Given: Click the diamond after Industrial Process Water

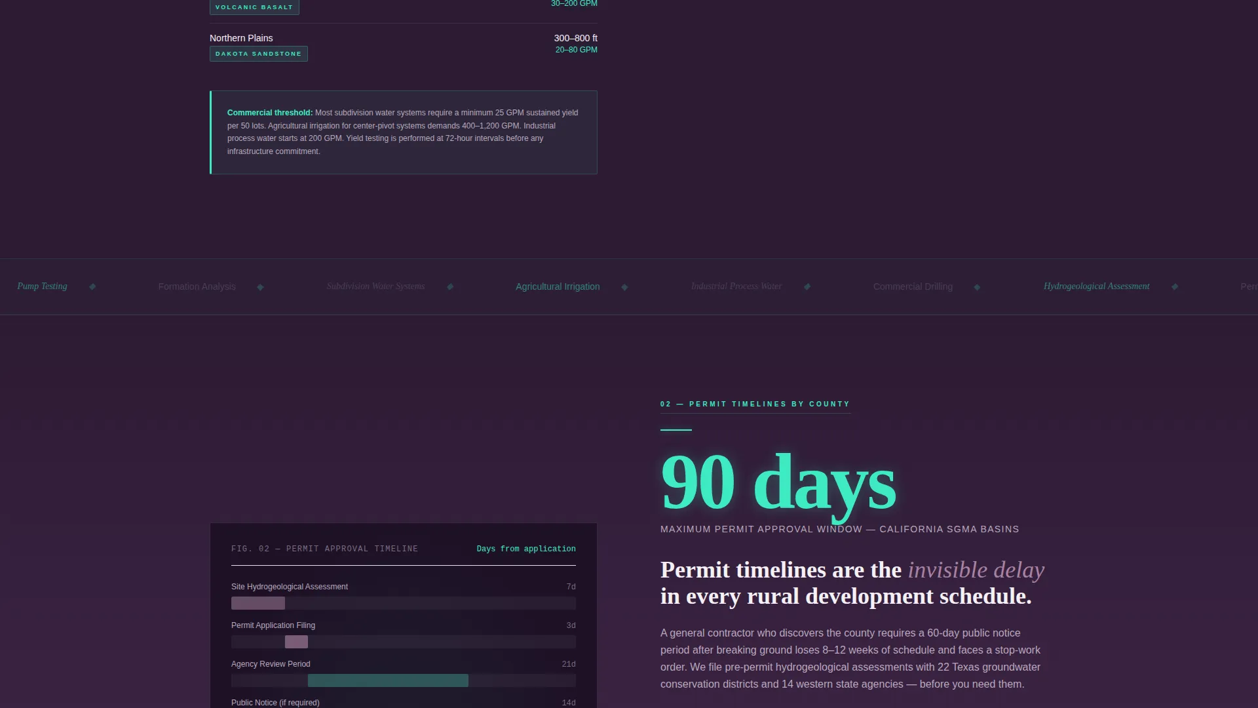Looking at the screenshot, I should click(807, 286).
